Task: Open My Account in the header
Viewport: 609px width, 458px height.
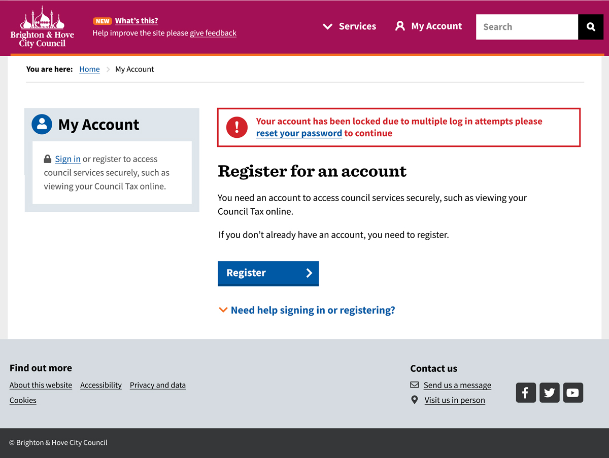Action: click(x=429, y=26)
